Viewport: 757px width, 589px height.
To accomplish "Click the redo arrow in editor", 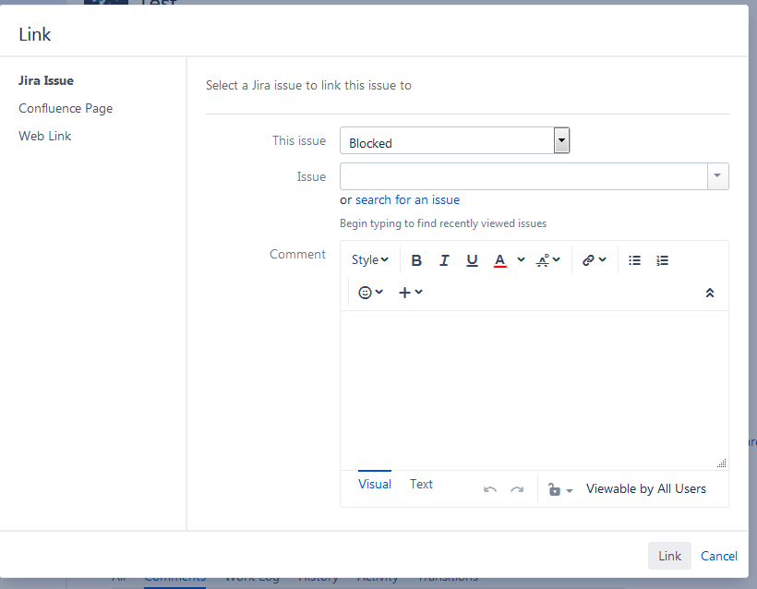I will click(517, 489).
